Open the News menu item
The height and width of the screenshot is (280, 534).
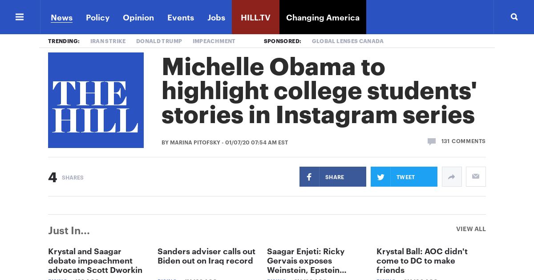[61, 18]
